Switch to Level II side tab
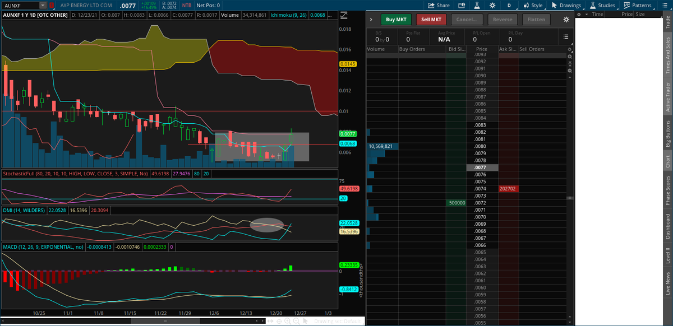673x326 pixels. (667, 257)
